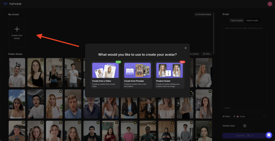This screenshot has width=275, height=141.
Task: Click crown badge on black beanie man avatar
Action: 98,123
